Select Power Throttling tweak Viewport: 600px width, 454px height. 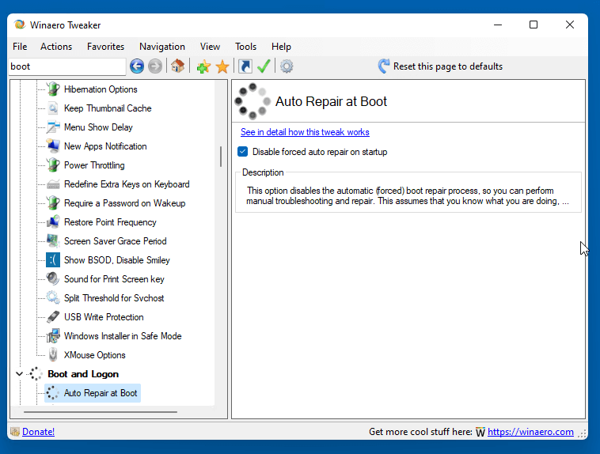(94, 165)
